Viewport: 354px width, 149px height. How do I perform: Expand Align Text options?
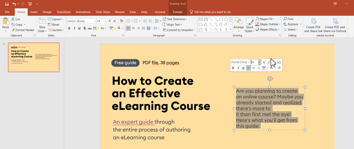coord(173,25)
